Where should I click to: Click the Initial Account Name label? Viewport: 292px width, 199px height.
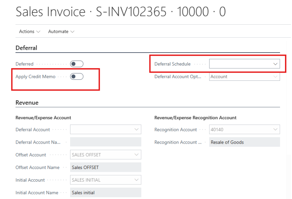(37, 193)
